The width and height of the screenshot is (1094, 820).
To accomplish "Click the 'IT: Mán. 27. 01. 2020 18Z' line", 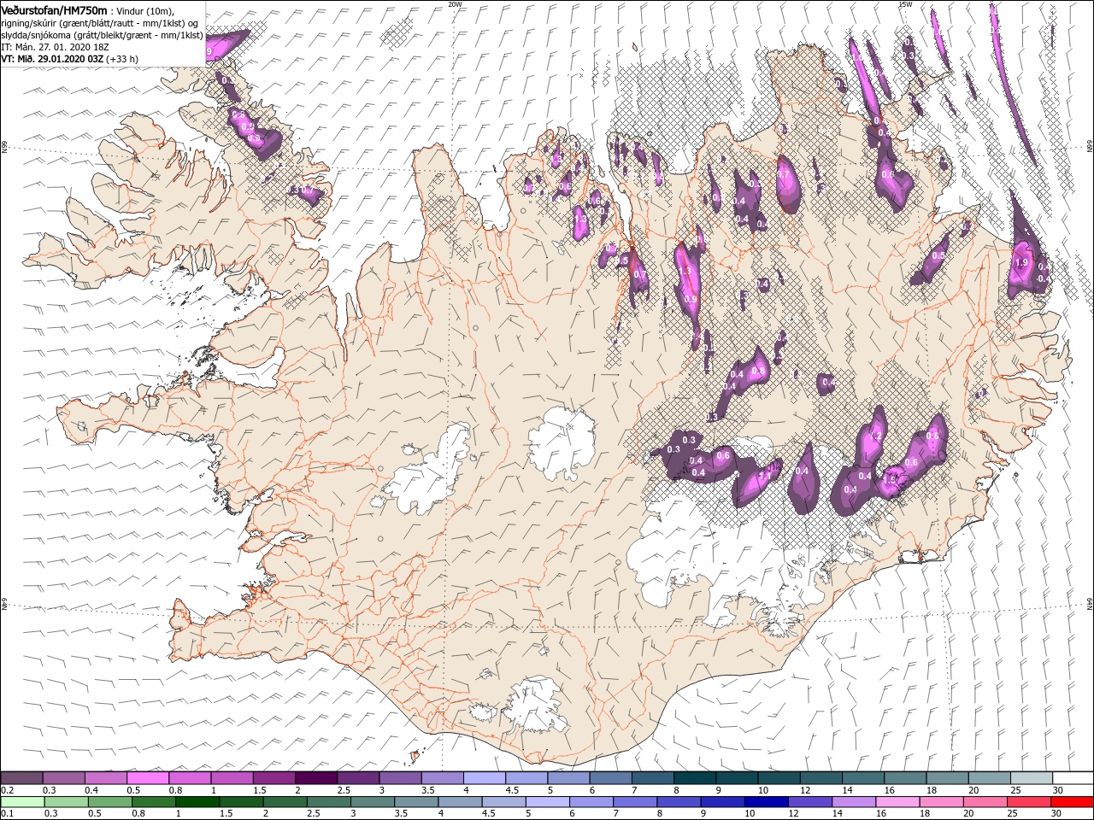I will [x=56, y=47].
